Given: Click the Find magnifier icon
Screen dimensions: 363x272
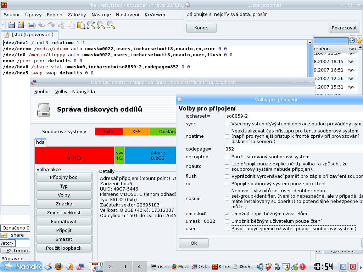Looking at the screenshot, I should [x=91, y=25].
